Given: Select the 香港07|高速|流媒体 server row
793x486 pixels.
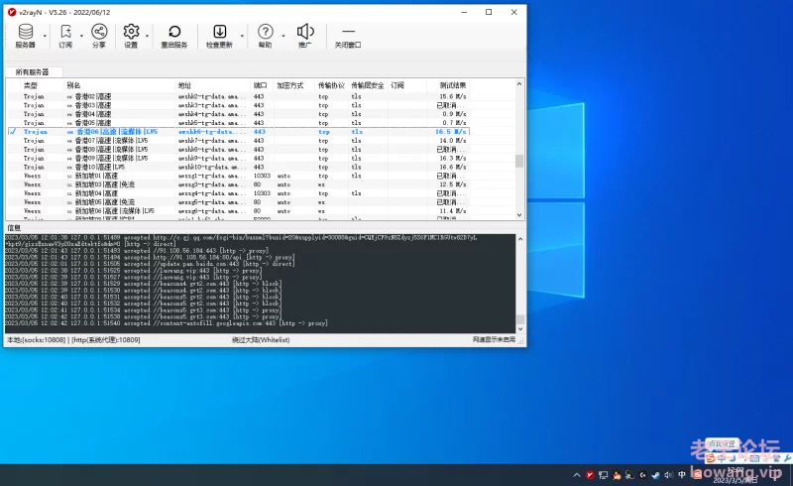Looking at the screenshot, I should [x=238, y=140].
